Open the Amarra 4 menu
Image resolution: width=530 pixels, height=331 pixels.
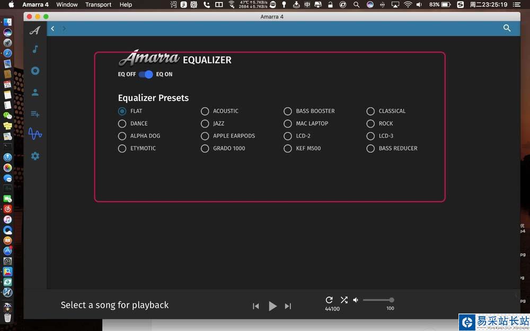click(x=36, y=4)
